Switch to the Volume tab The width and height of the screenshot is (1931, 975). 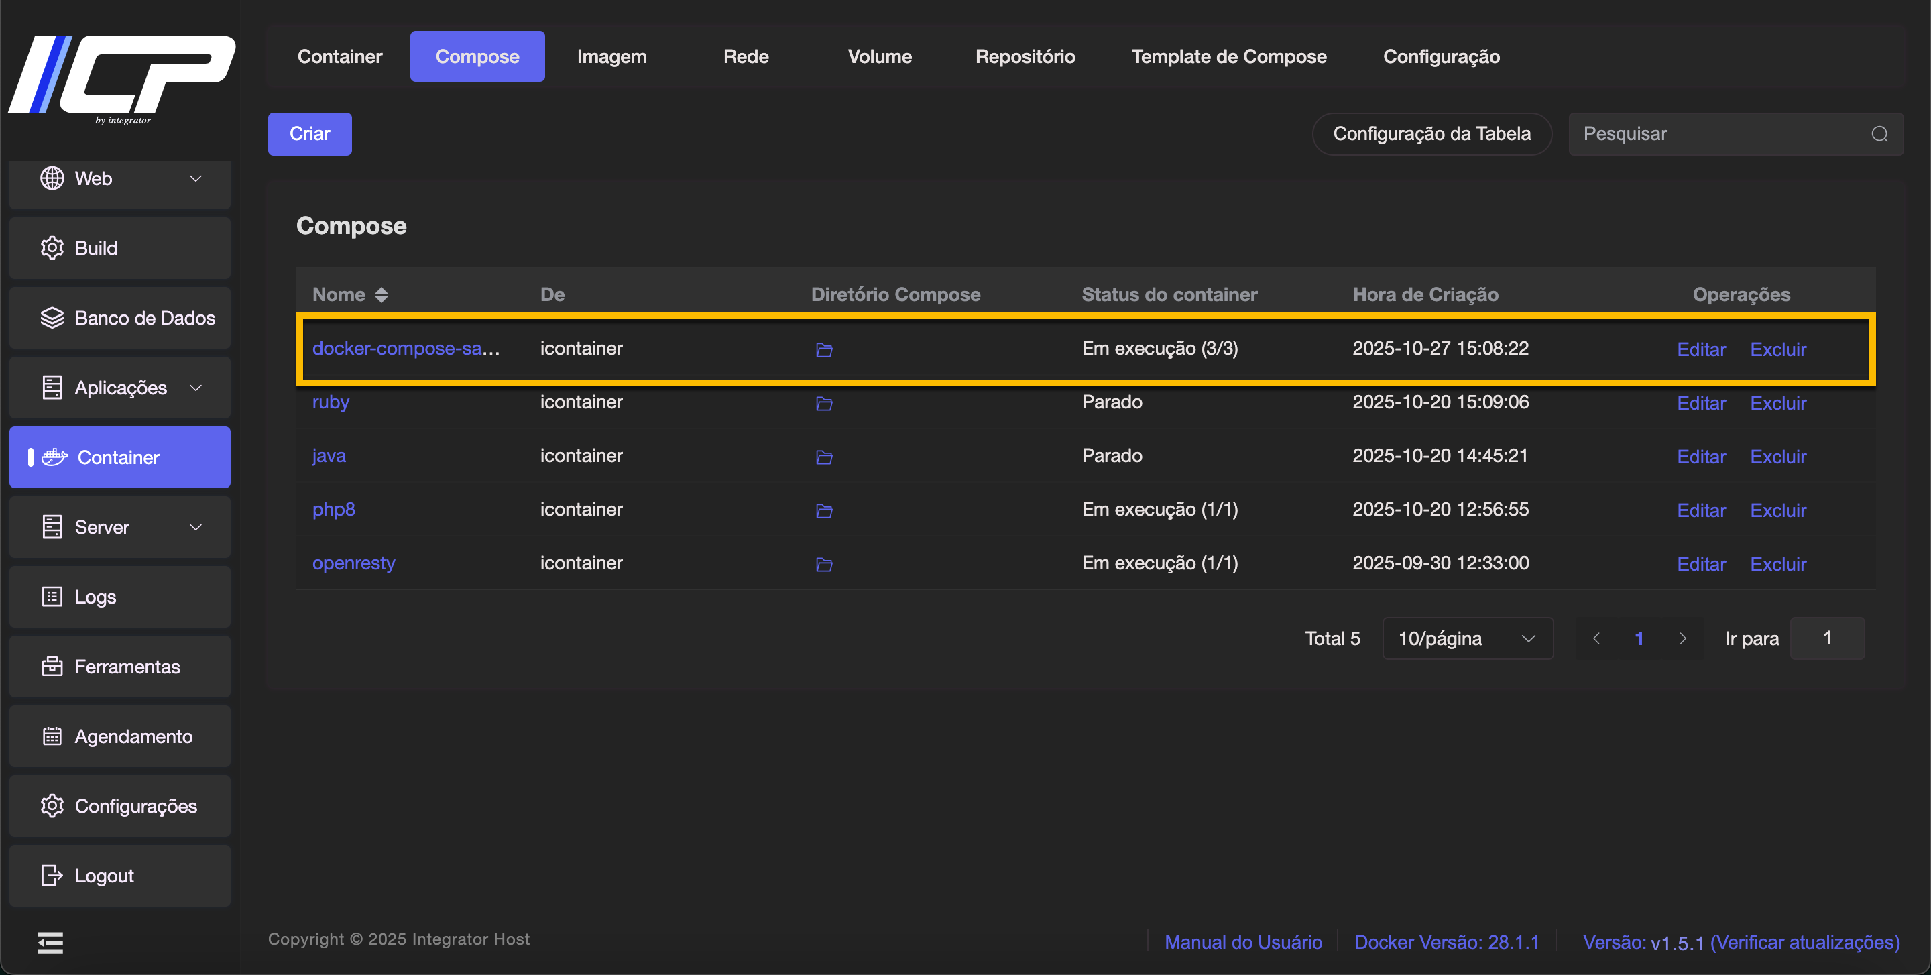click(879, 56)
